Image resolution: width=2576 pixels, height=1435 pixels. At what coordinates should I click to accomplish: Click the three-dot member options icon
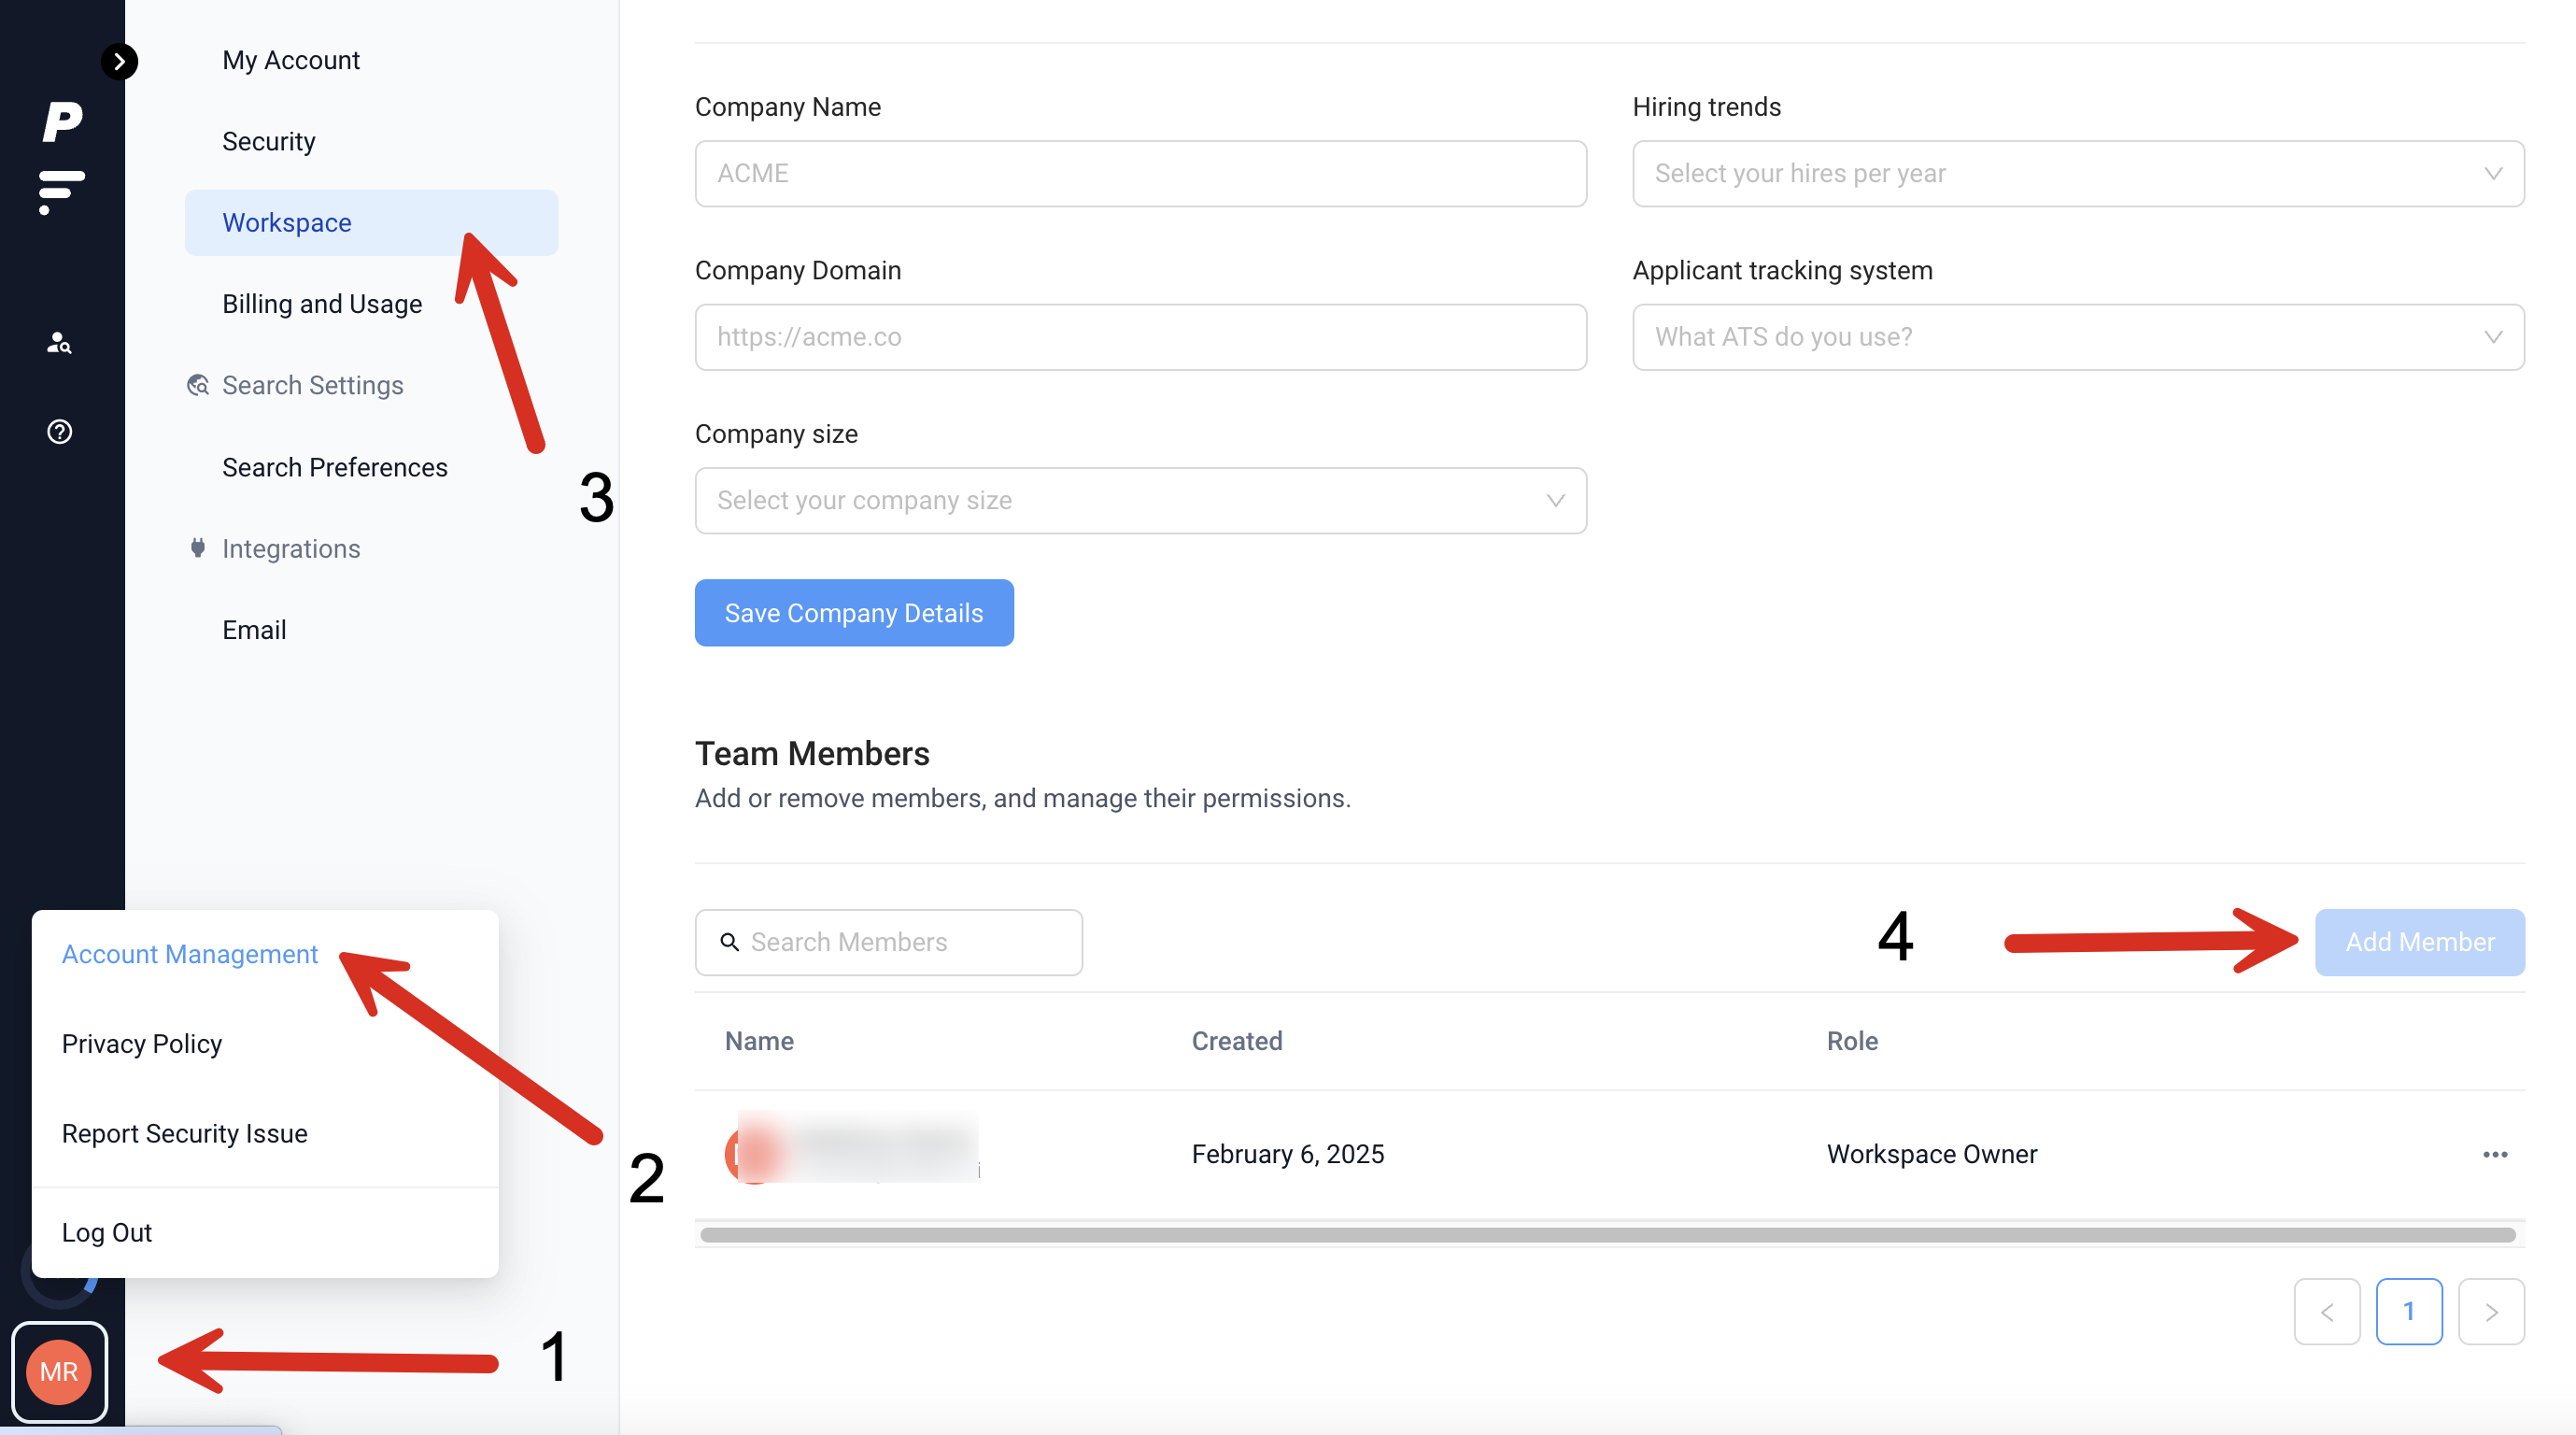coord(2494,1154)
